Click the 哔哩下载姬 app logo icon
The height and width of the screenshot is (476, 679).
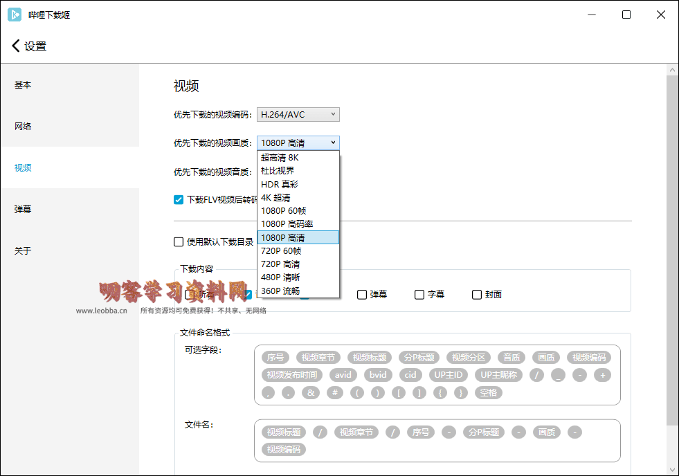pyautogui.click(x=15, y=15)
